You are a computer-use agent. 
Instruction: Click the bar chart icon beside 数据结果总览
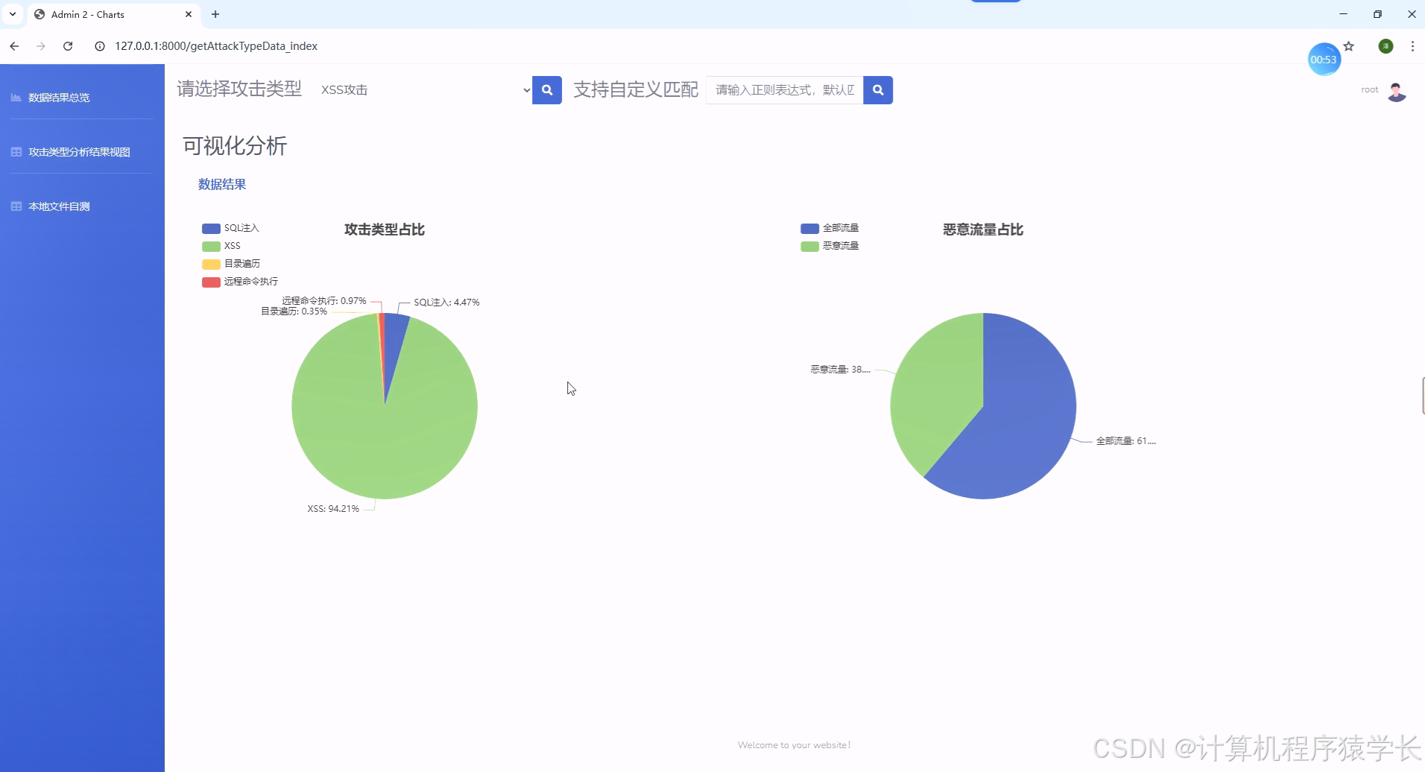click(x=15, y=97)
